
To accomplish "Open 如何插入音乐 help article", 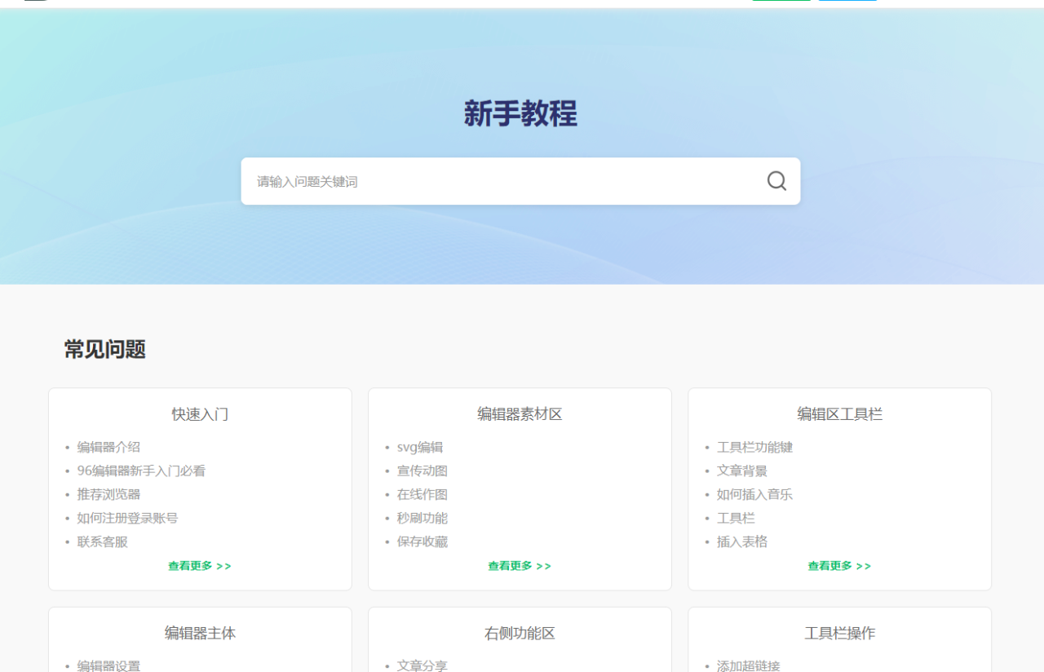I will [x=754, y=494].
